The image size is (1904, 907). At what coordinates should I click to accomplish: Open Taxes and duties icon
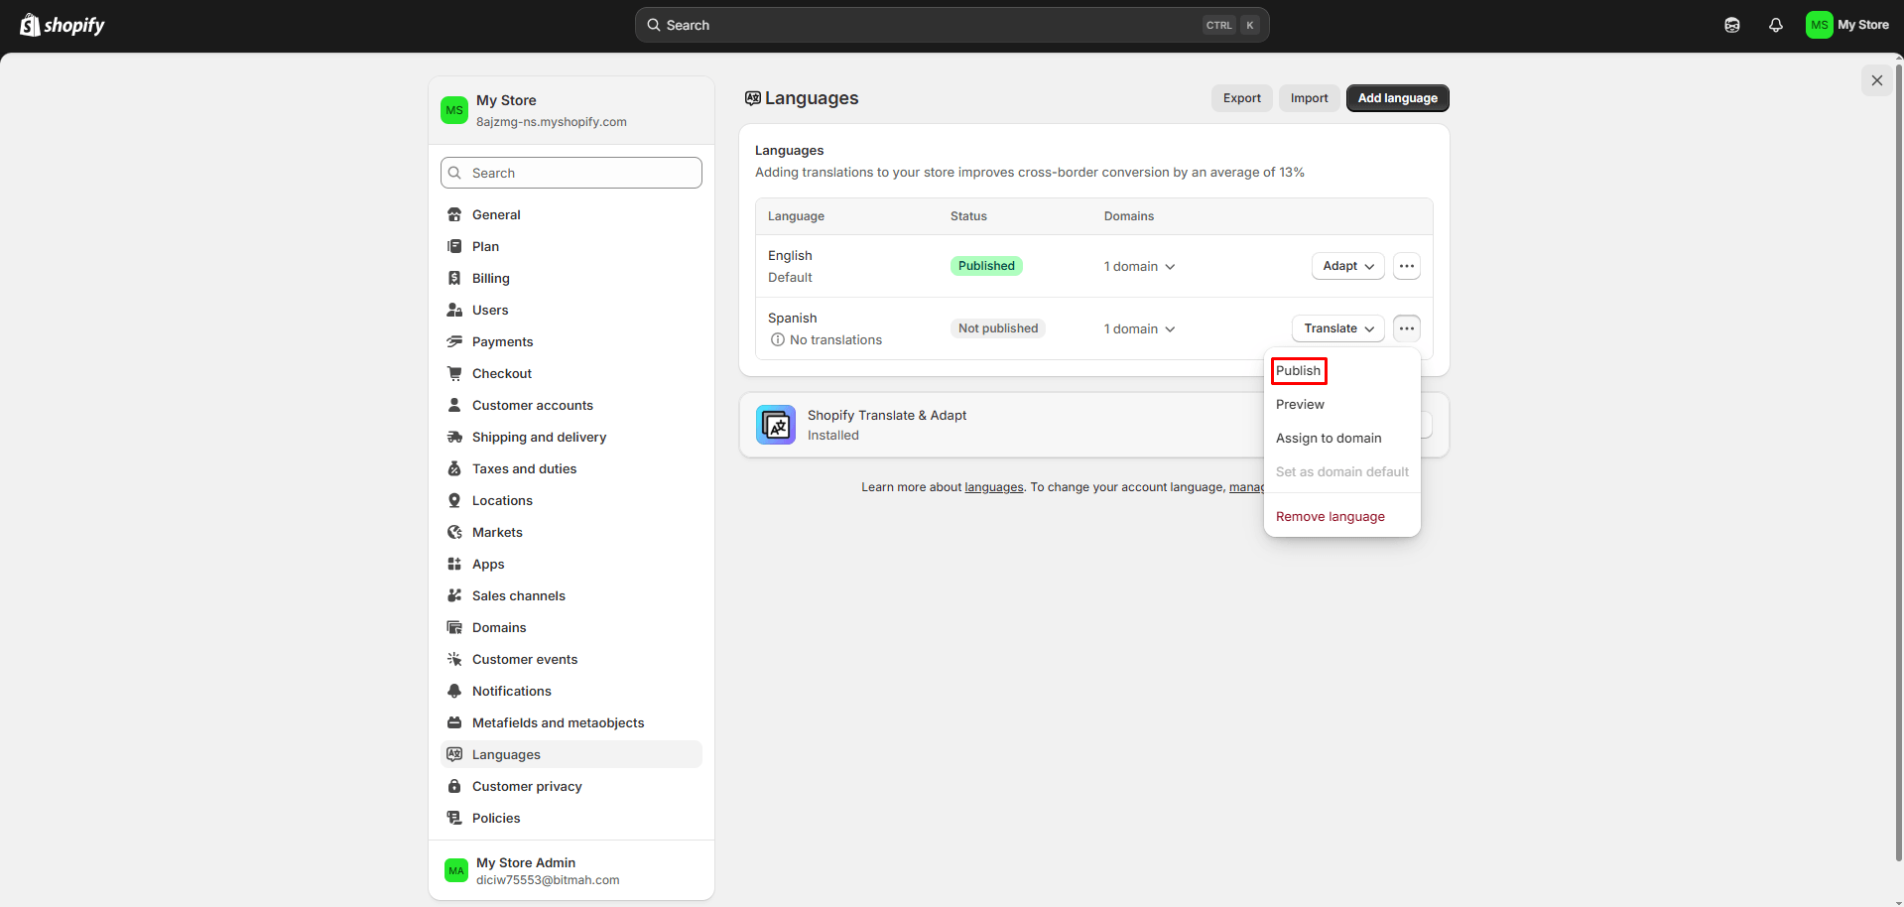454,468
